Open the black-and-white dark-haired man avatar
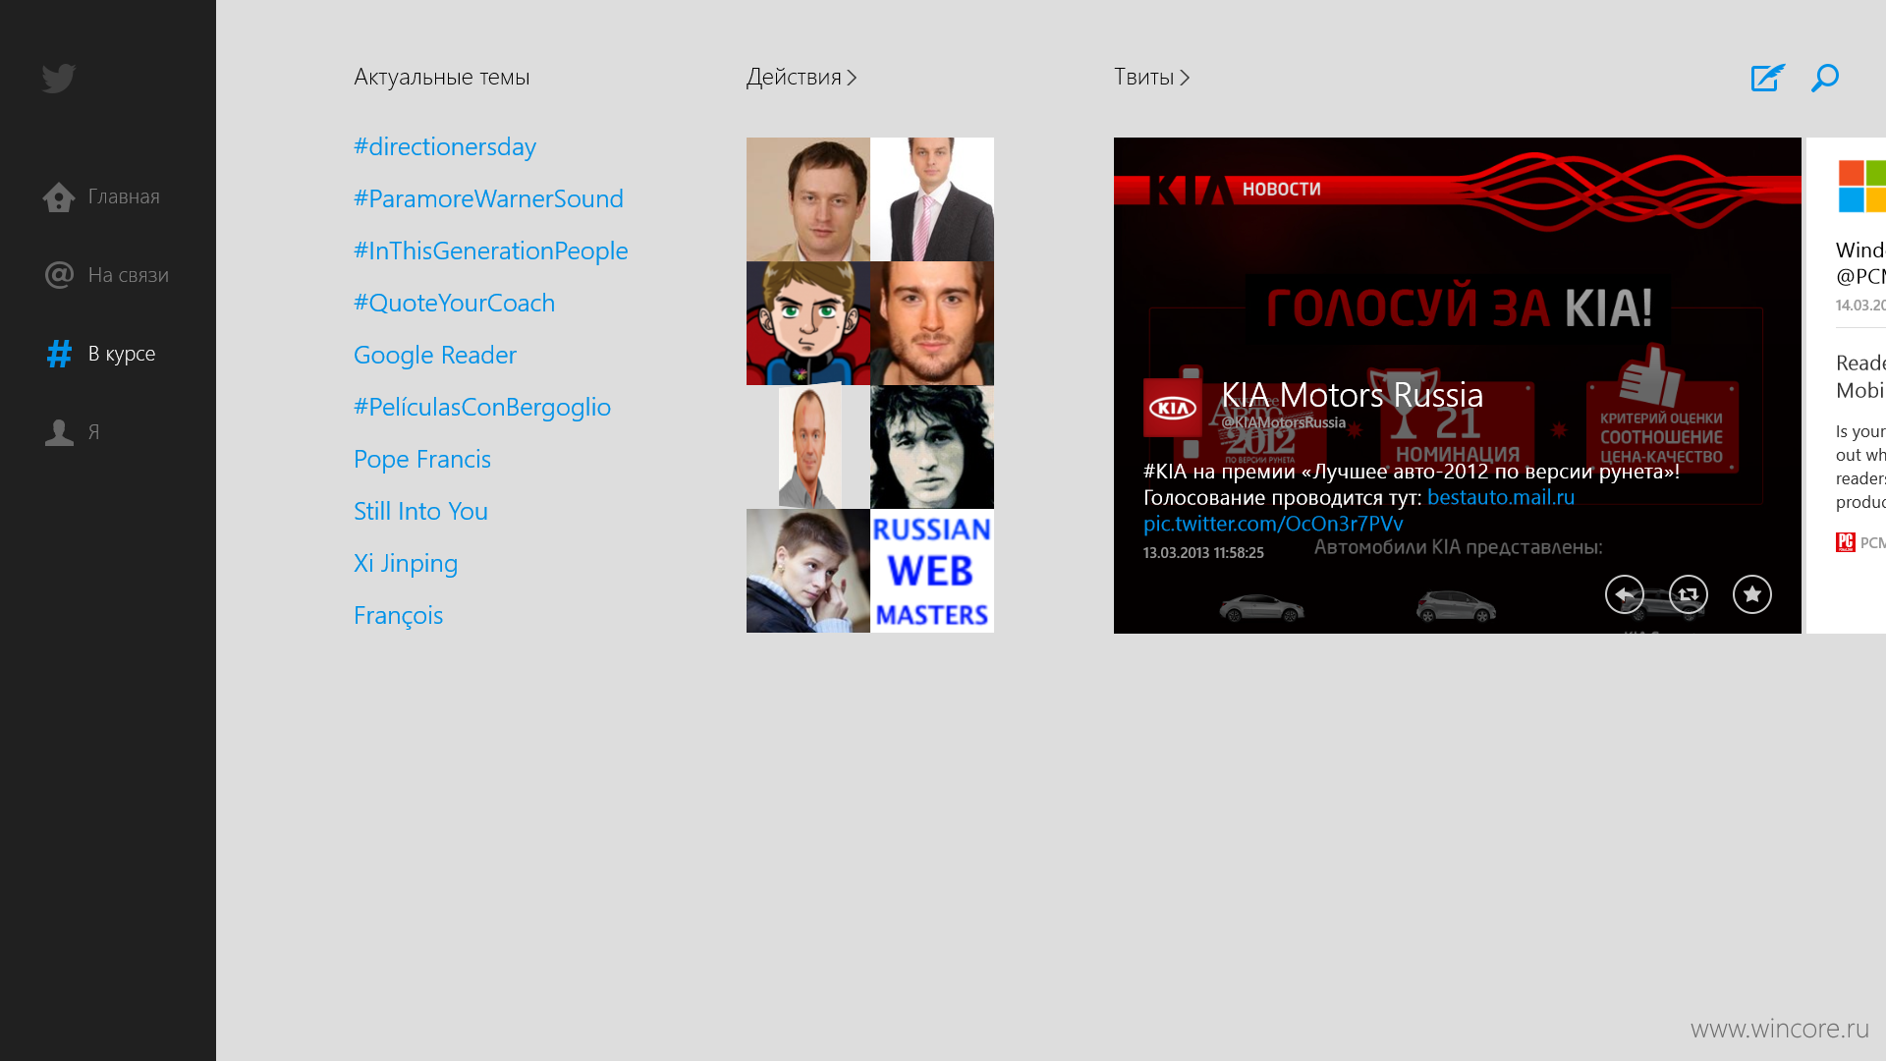Screen dimensions: 1886x1061 (932, 447)
